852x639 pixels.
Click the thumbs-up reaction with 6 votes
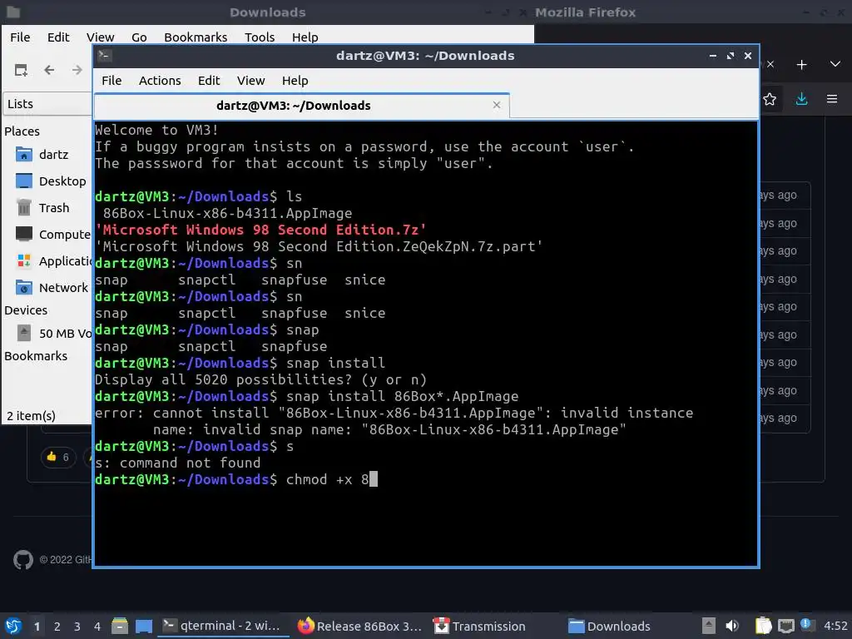(x=57, y=457)
